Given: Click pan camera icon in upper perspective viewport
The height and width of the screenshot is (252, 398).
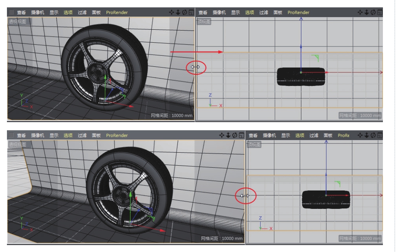Looking at the screenshot, I should 172,13.
